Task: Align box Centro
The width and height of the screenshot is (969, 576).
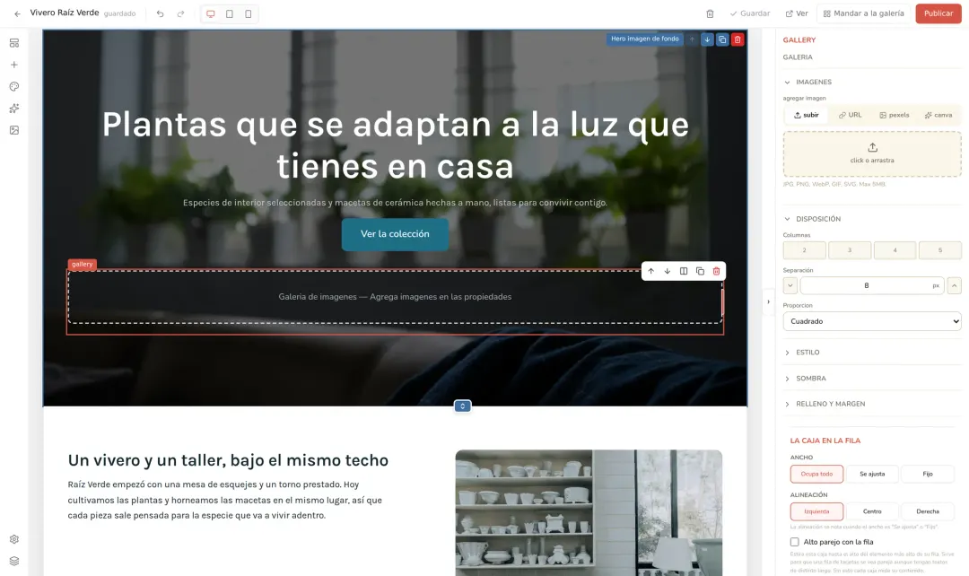Action: click(x=872, y=511)
